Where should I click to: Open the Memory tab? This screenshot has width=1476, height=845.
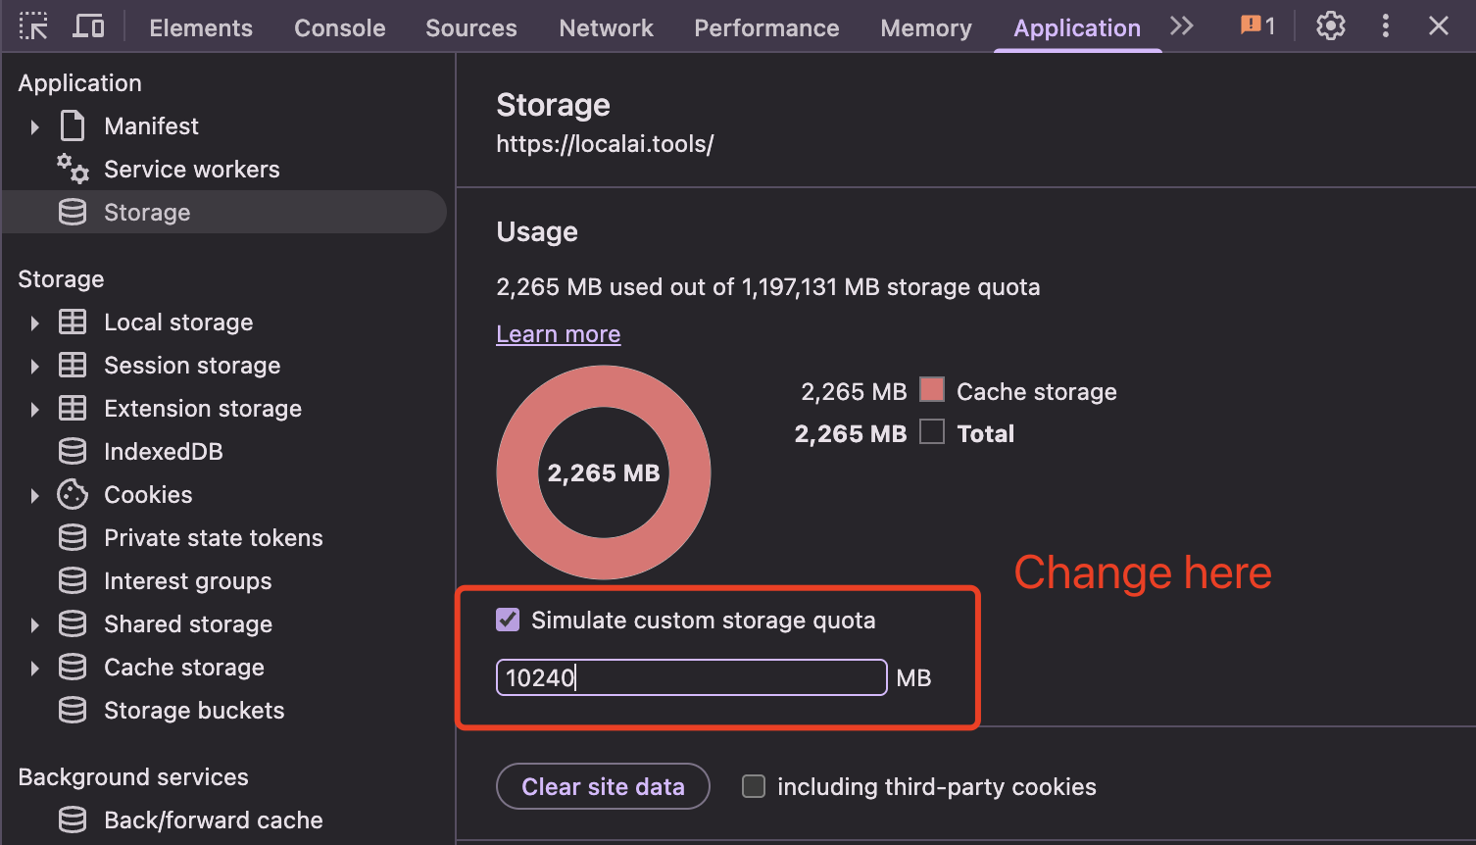pos(925,27)
